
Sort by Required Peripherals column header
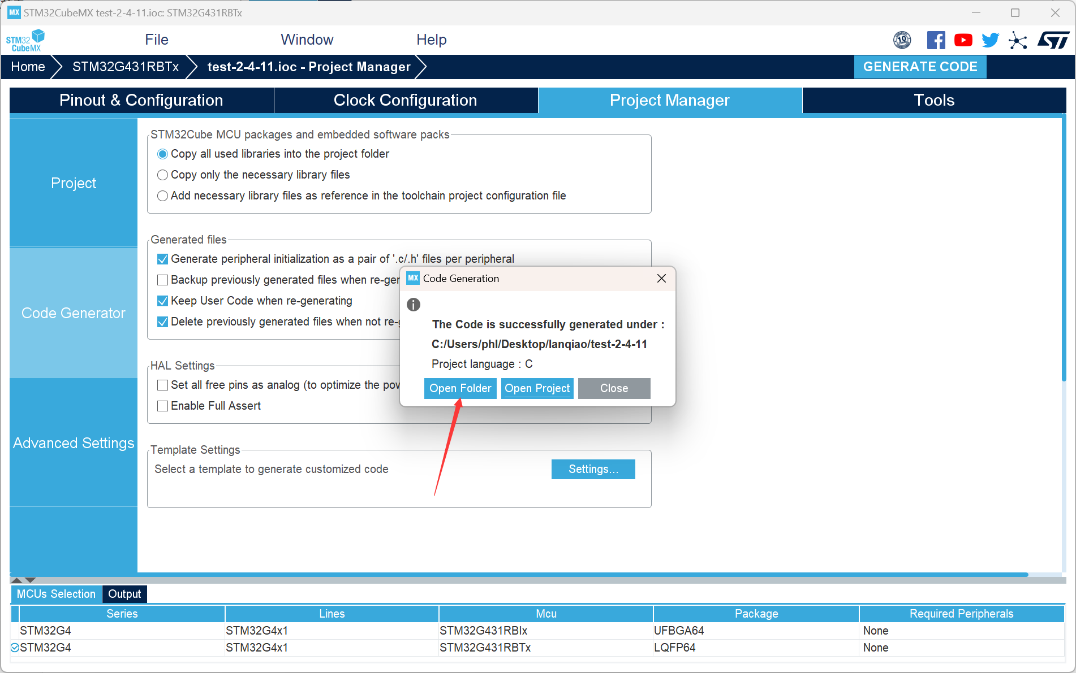[x=962, y=614]
